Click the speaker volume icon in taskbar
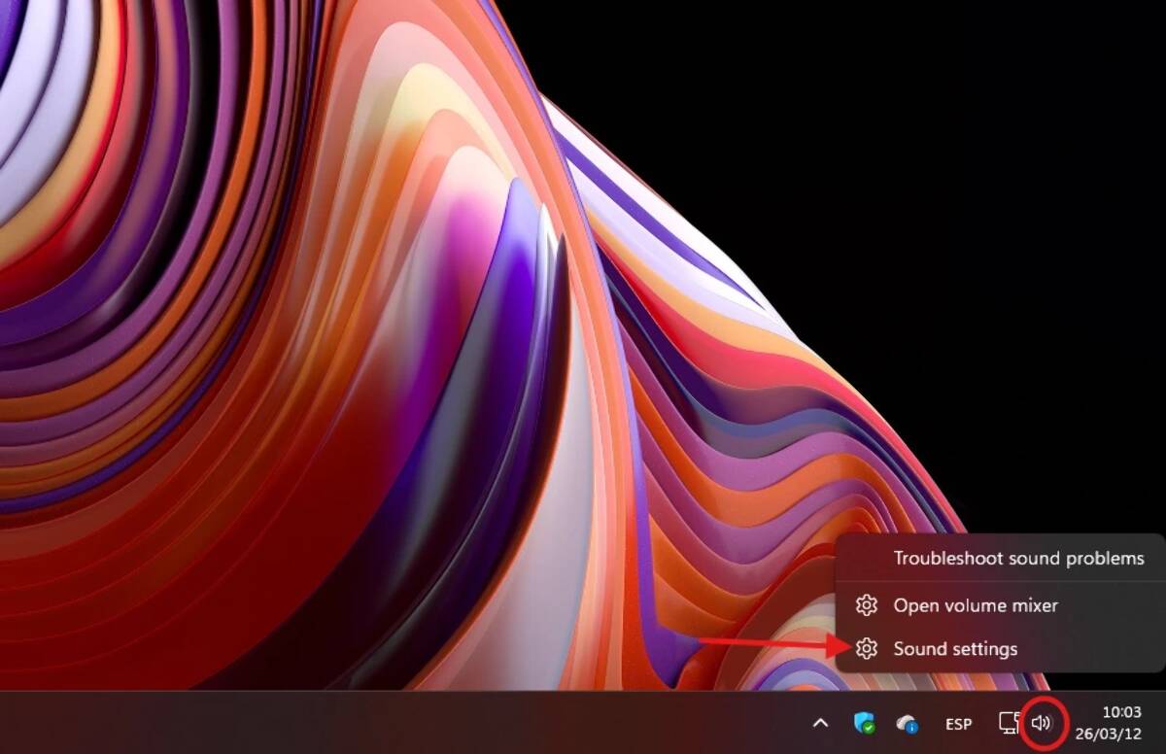Screen dimensions: 1166x754 point(1041,723)
